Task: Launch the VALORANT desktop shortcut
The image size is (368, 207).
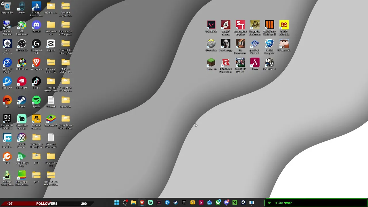Action: click(x=211, y=26)
